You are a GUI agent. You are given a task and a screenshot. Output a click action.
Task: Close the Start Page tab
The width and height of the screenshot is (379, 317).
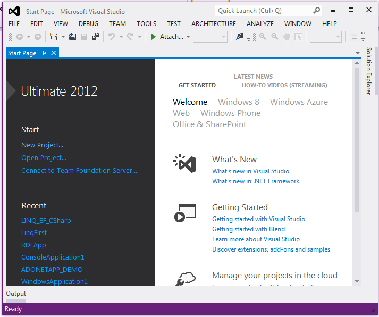(54, 53)
